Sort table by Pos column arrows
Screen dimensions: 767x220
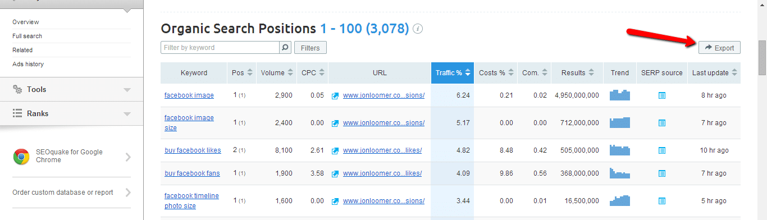(249, 72)
